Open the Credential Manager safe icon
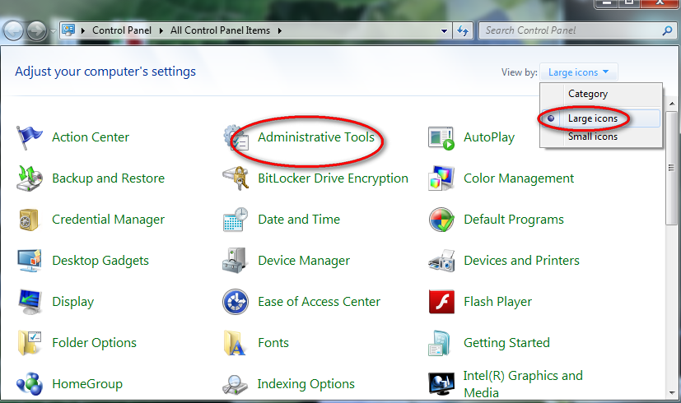Image resolution: width=681 pixels, height=403 pixels. (x=29, y=220)
